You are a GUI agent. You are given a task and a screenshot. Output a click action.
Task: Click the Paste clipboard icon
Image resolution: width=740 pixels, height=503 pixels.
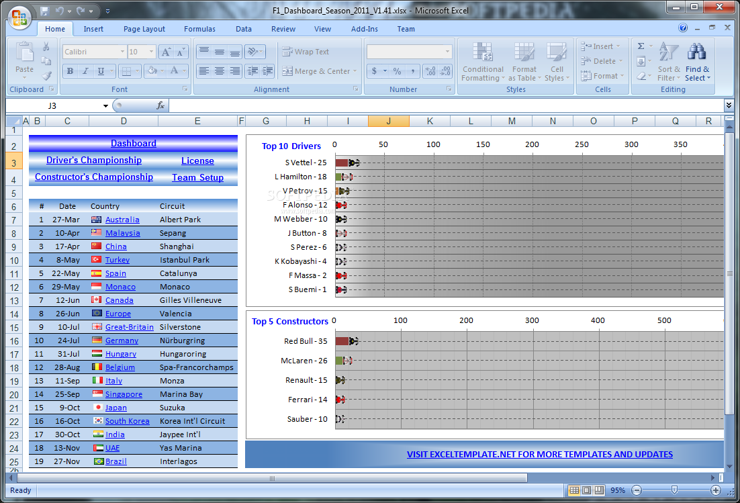[24, 53]
